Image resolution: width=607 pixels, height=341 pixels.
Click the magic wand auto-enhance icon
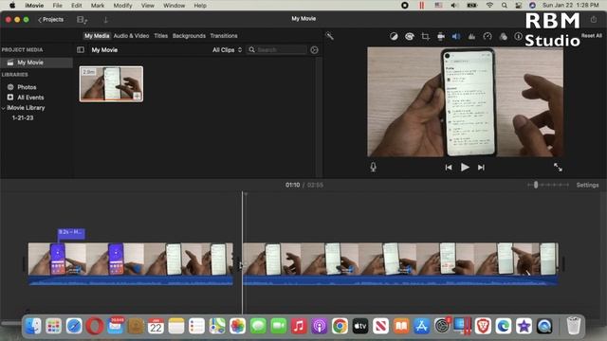pos(329,36)
